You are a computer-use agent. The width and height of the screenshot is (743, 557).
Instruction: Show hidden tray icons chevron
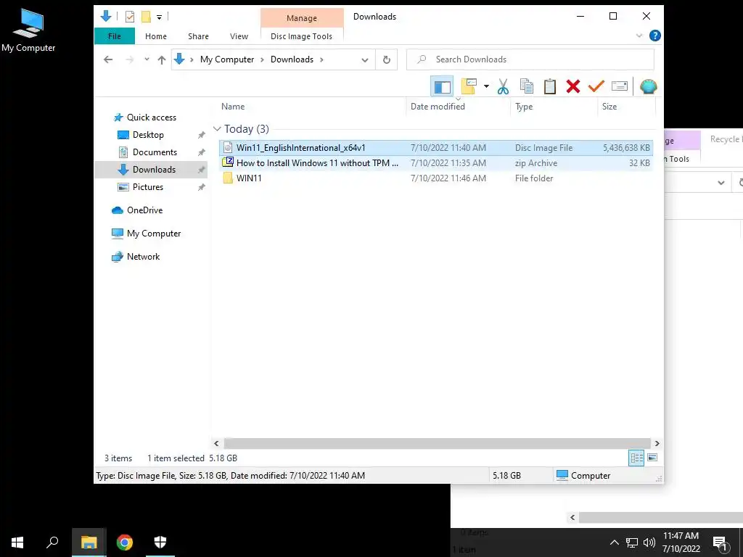[614, 542]
